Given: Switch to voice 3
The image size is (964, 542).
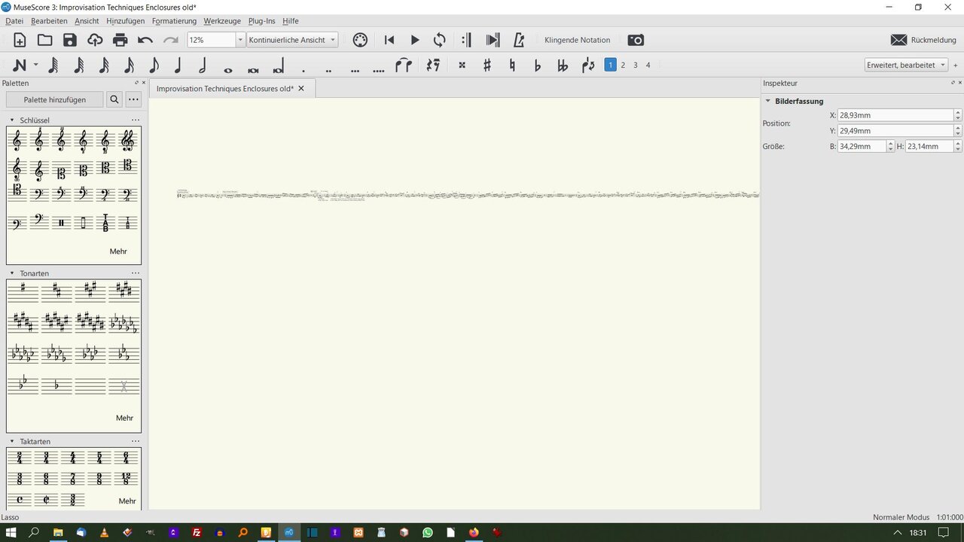Looking at the screenshot, I should [x=635, y=65].
